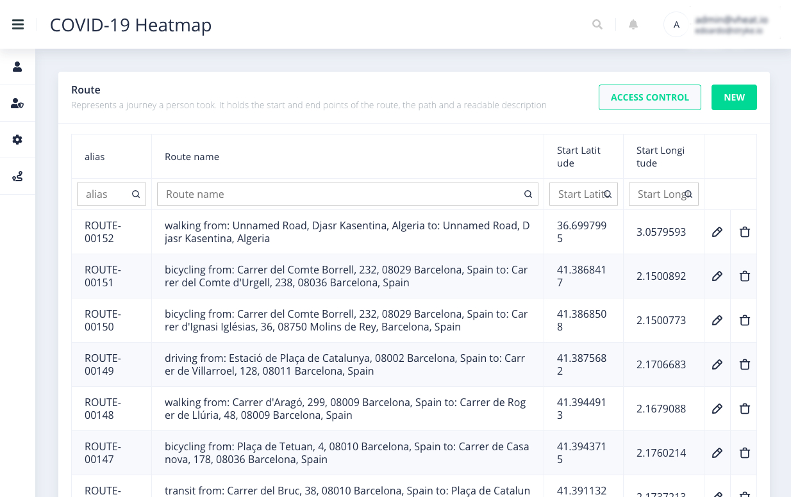Edit route ROUTE-00150 with pencil icon
The height and width of the screenshot is (497, 791).
(x=717, y=320)
